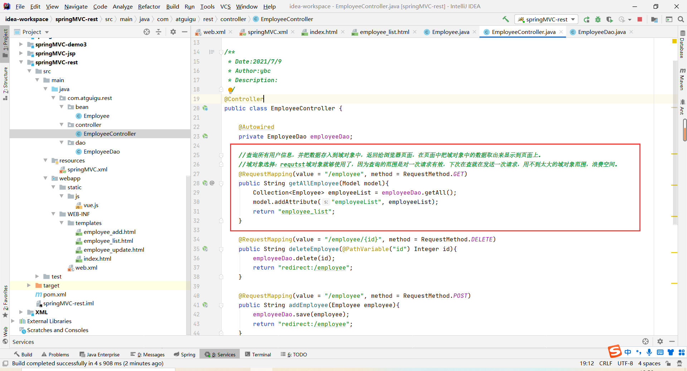The height and width of the screenshot is (371, 687).
Task: Collapse the templates folder
Action: [62, 223]
